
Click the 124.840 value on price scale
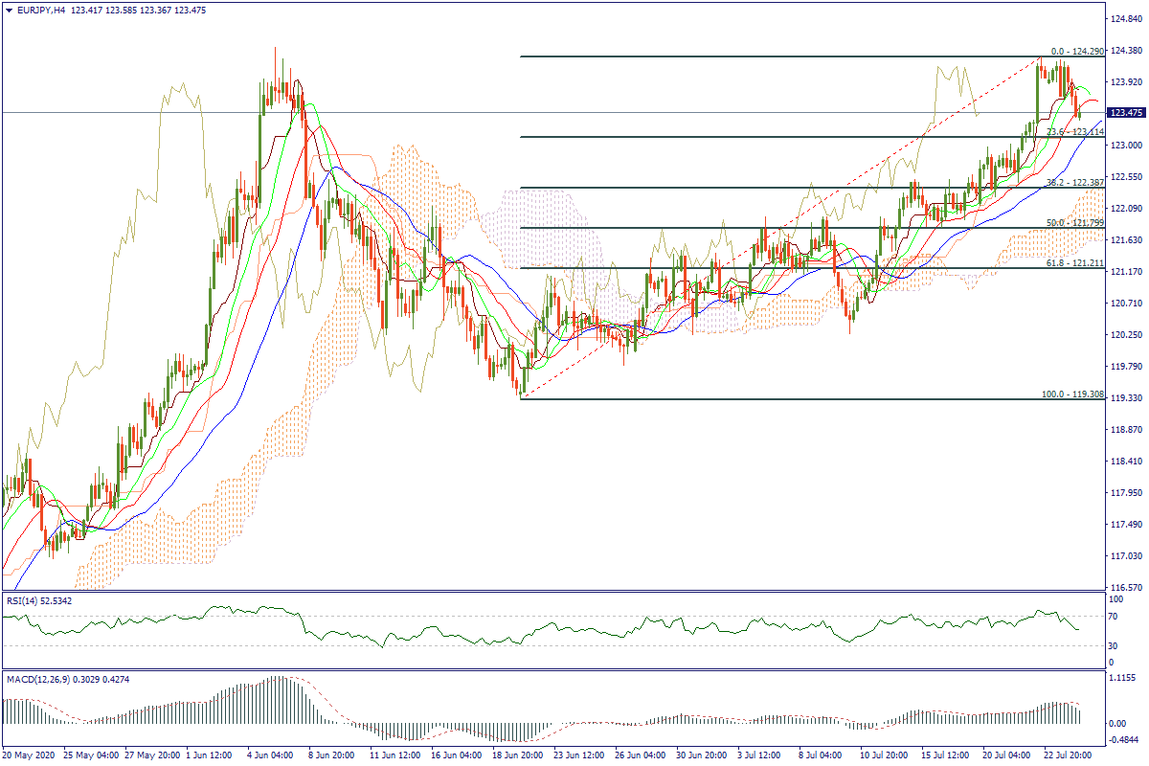pyautogui.click(x=1126, y=19)
